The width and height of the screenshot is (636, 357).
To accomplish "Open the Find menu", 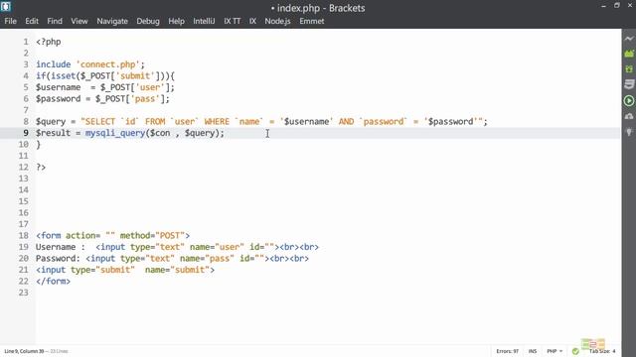I will coord(55,21).
